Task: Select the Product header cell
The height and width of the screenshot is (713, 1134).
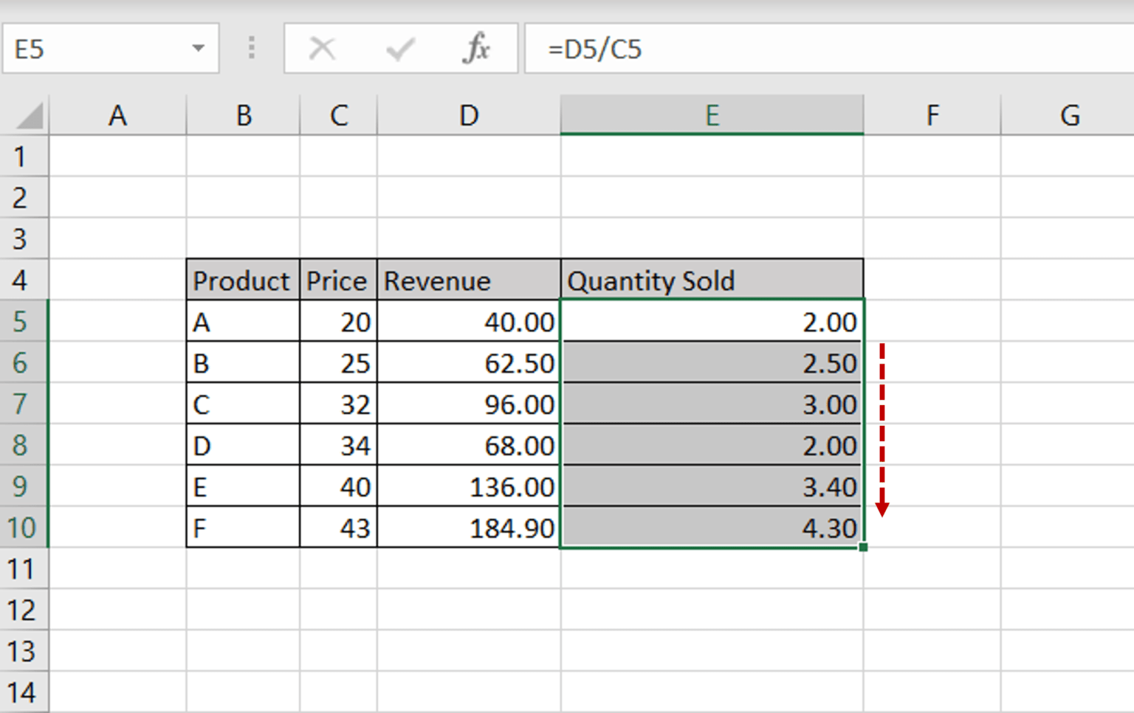Action: pos(241,280)
